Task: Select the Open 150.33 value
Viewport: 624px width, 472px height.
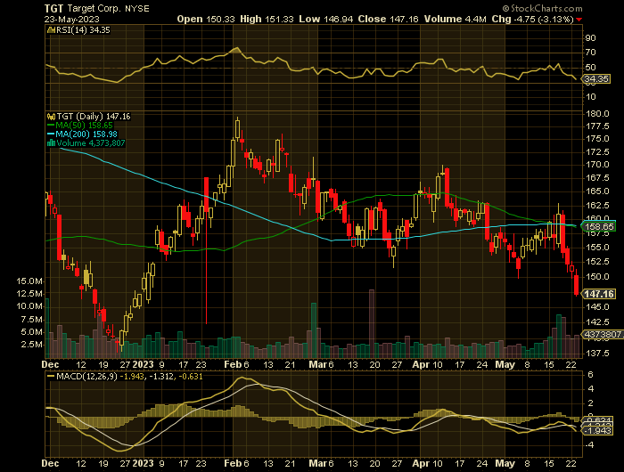Action: coord(206,19)
